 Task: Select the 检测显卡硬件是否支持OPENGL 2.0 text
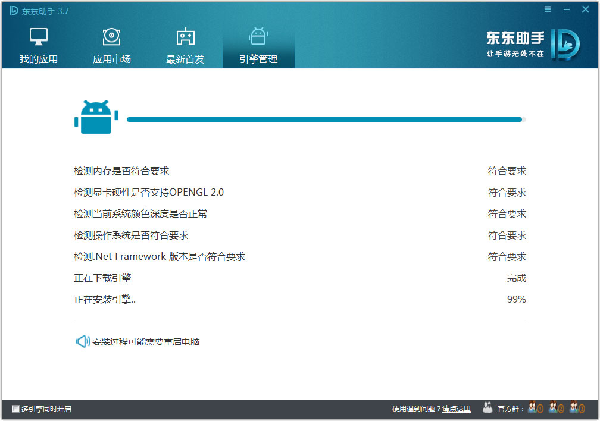point(148,192)
